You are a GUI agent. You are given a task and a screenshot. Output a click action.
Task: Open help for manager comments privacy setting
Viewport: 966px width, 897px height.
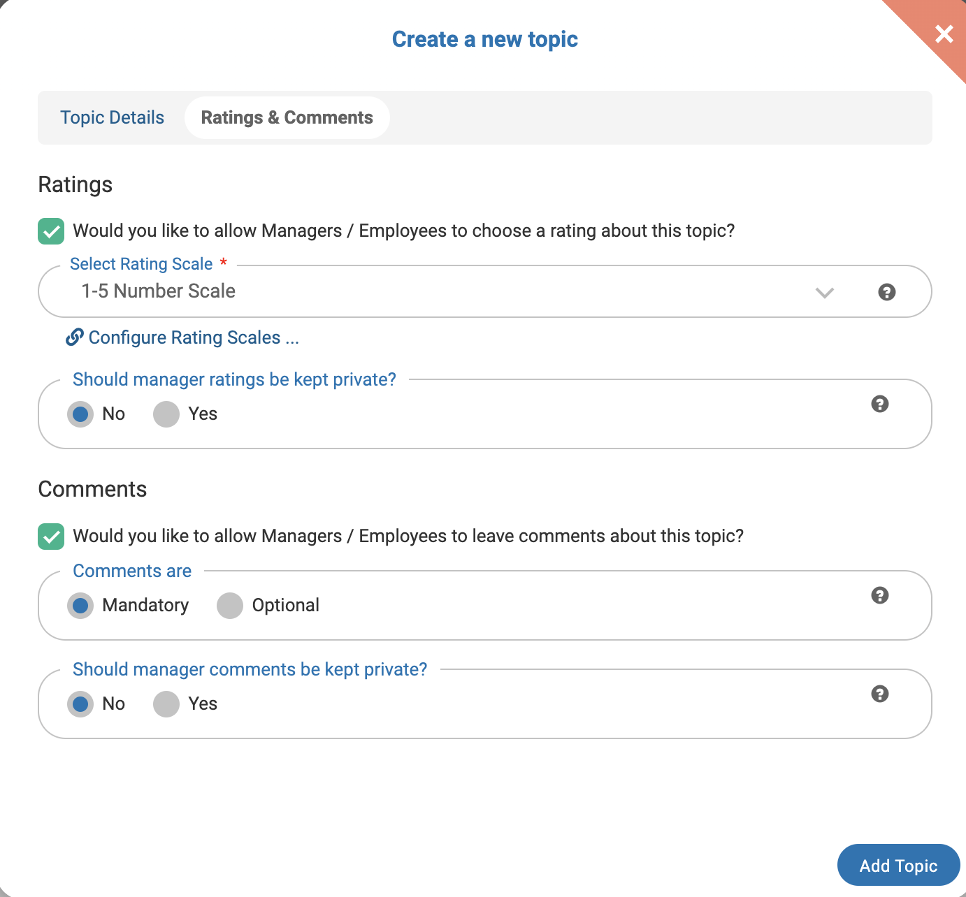coord(880,694)
